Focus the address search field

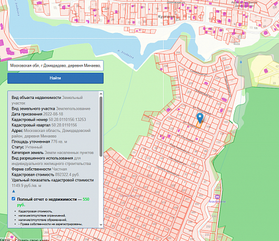coord(56,66)
